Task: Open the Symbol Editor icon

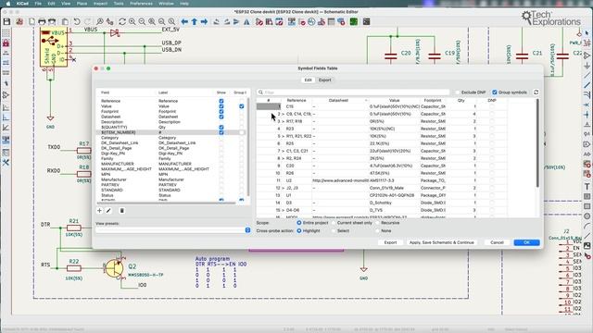Action: click(259, 22)
